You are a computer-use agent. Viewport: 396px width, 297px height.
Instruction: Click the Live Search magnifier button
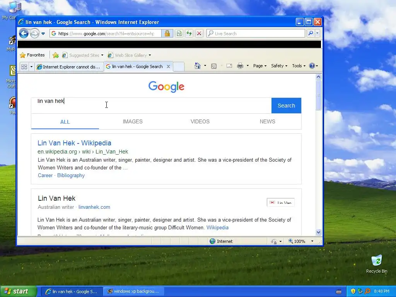[311, 33]
